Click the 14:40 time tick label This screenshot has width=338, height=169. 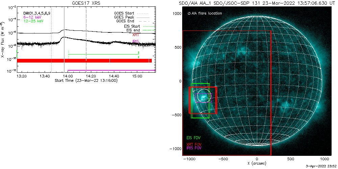click(114, 76)
